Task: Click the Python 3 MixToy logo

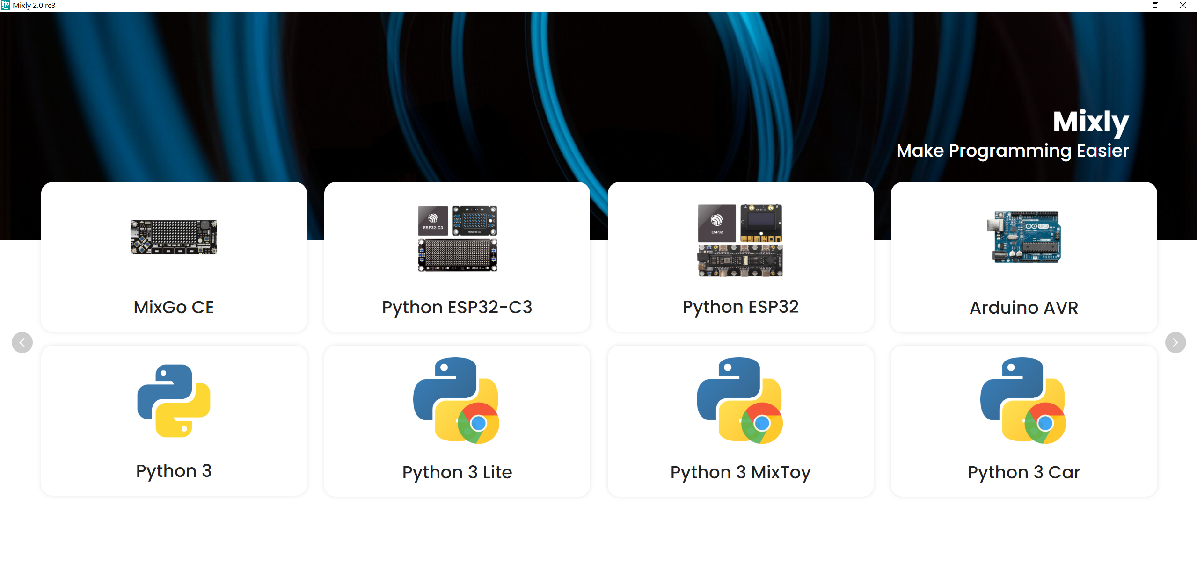Action: pos(740,401)
